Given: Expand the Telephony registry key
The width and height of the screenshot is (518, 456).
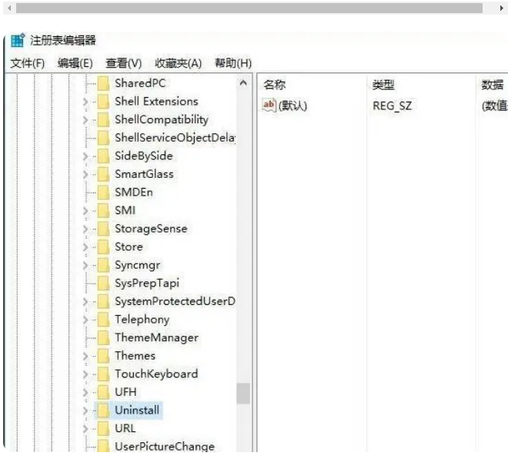Looking at the screenshot, I should (85, 320).
